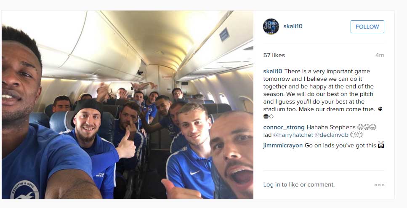The image size is (407, 208).
Task: Click the Brighton & Hove crest on shirt
Action: (25, 190)
